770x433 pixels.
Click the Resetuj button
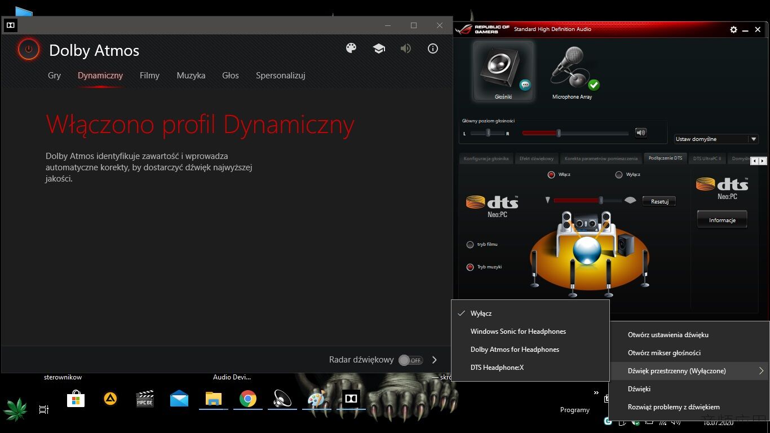pos(659,201)
